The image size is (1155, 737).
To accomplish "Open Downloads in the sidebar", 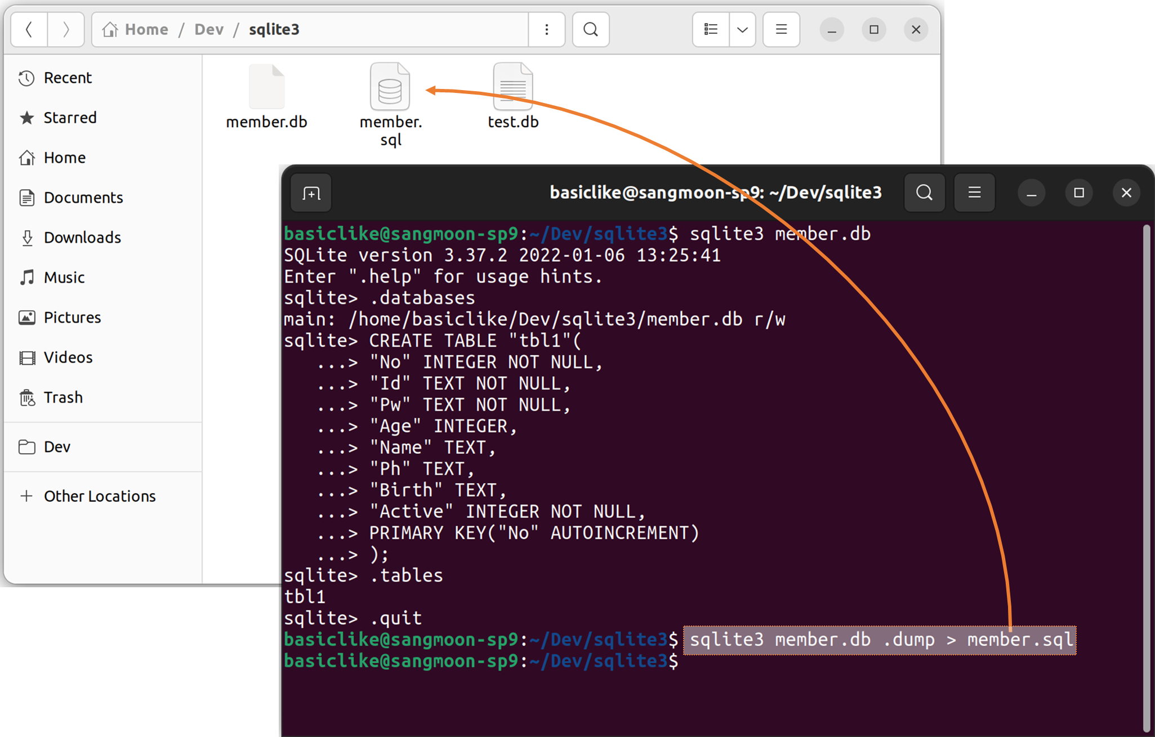I will (x=82, y=238).
